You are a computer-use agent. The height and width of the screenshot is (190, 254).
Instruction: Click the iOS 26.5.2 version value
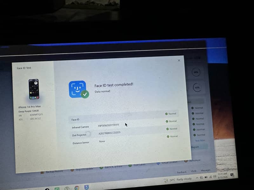tap(35, 119)
